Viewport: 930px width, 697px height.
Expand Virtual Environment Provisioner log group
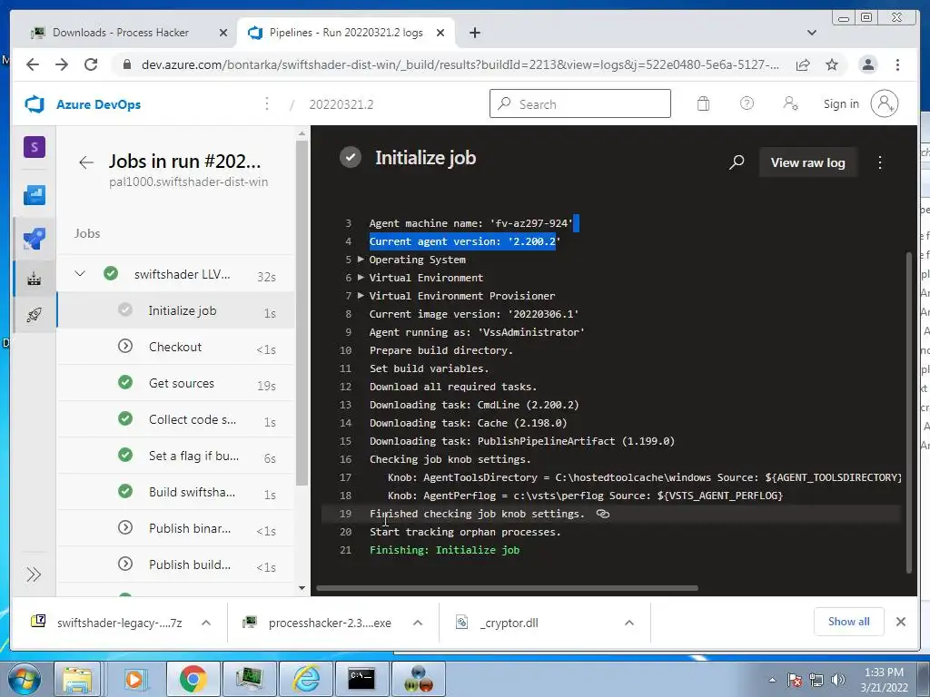pyautogui.click(x=361, y=295)
